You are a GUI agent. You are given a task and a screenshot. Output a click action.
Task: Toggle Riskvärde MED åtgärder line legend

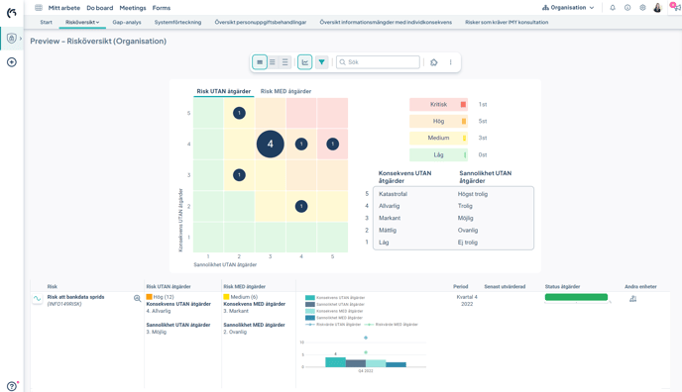(x=392, y=325)
